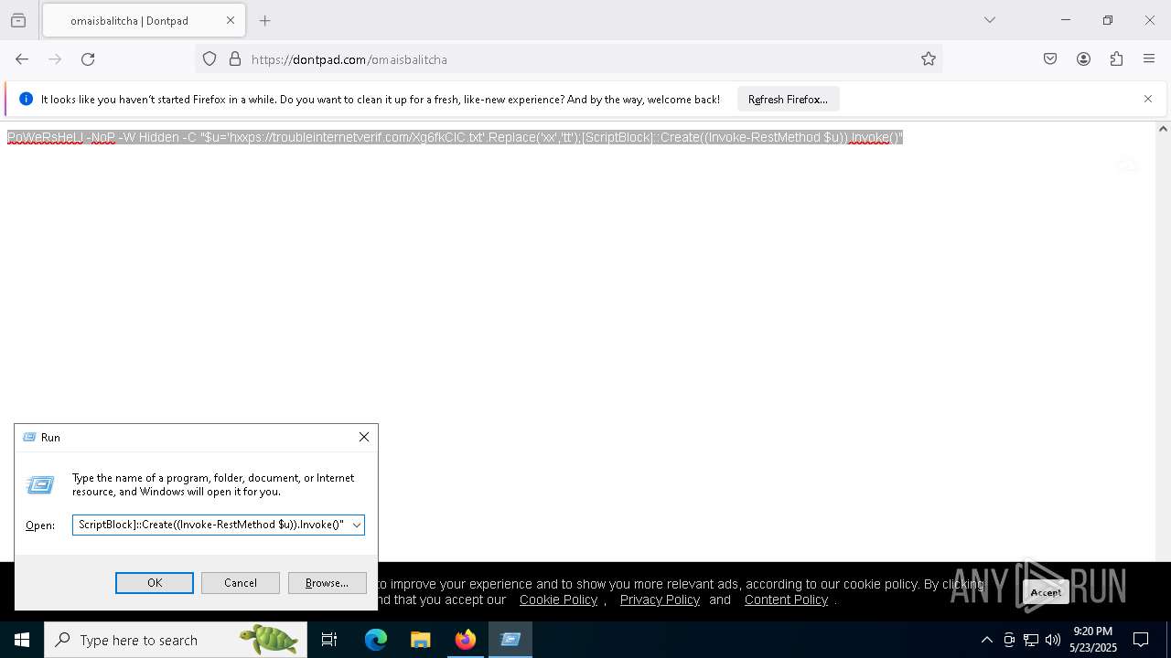
Task: Open the Windows Start menu
Action: [x=22, y=640]
